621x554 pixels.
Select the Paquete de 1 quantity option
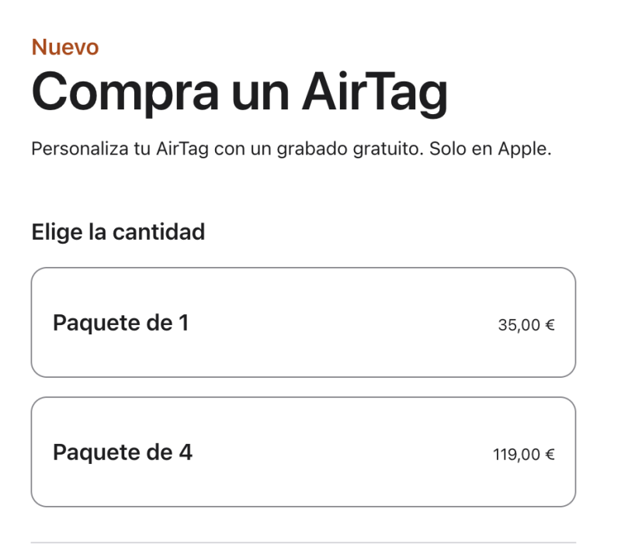point(303,322)
